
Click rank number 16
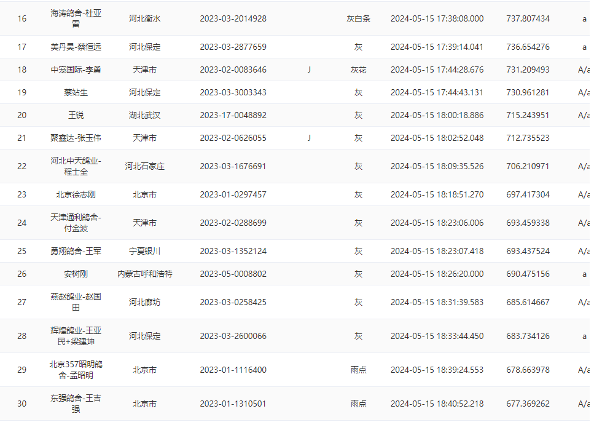pos(22,18)
